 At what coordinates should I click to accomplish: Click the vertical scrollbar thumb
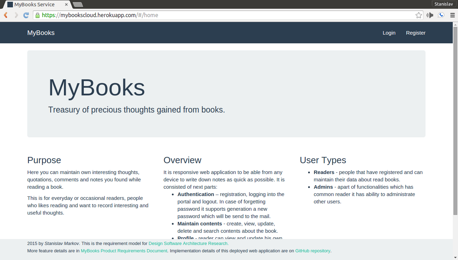[x=455, y=121]
